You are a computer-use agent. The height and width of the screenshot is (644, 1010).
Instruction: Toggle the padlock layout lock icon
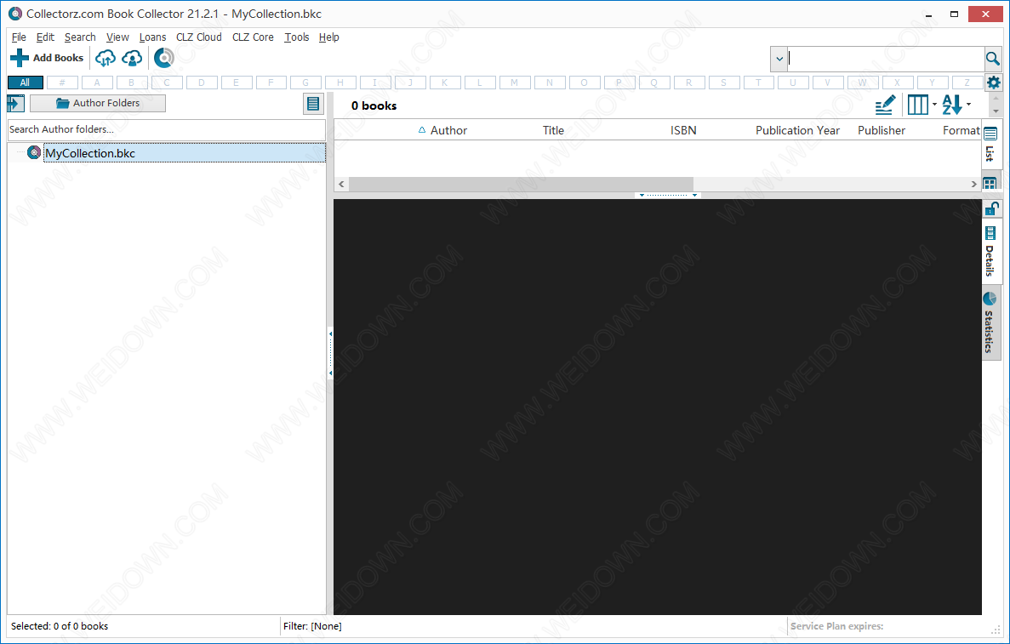pyautogui.click(x=992, y=208)
